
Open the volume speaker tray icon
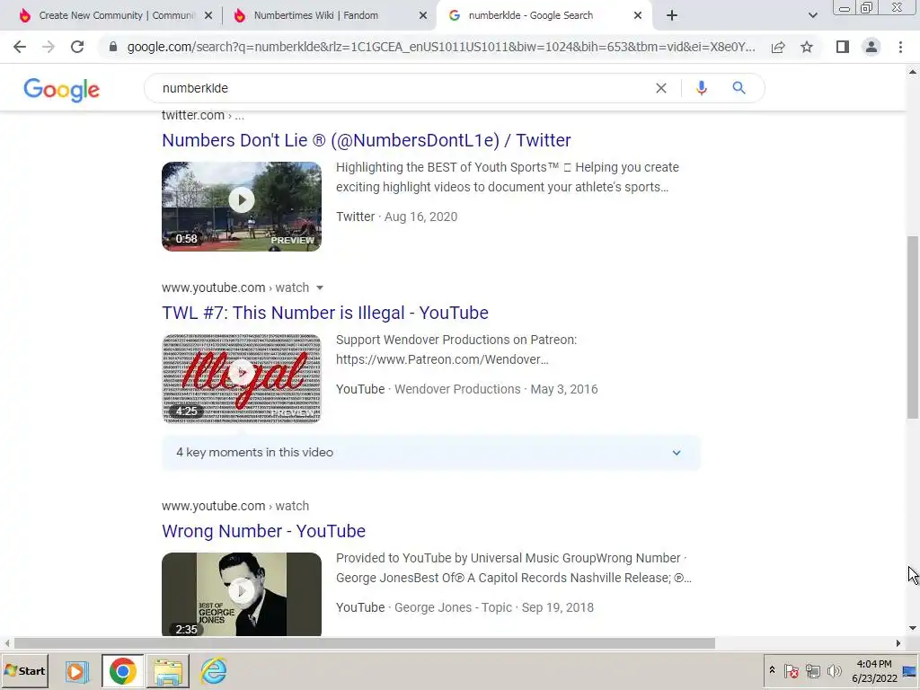click(834, 670)
